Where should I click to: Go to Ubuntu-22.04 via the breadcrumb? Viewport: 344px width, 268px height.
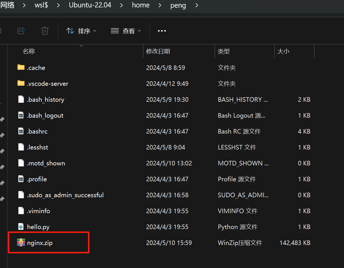coord(90,5)
